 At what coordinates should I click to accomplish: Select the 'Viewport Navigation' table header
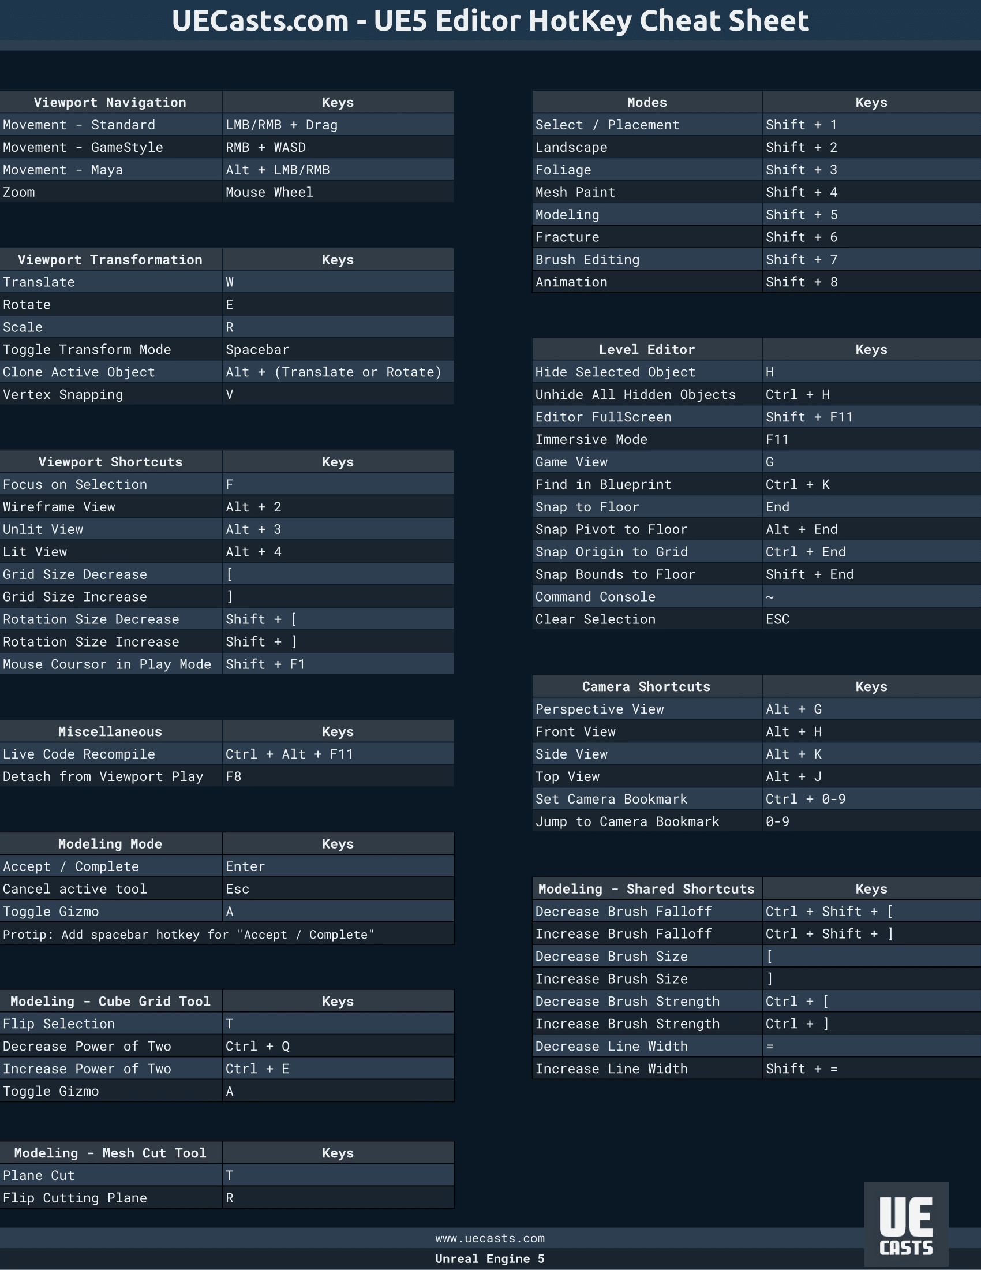click(110, 102)
